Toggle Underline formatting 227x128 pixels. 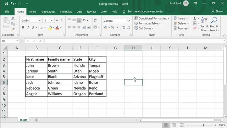tap(33, 27)
